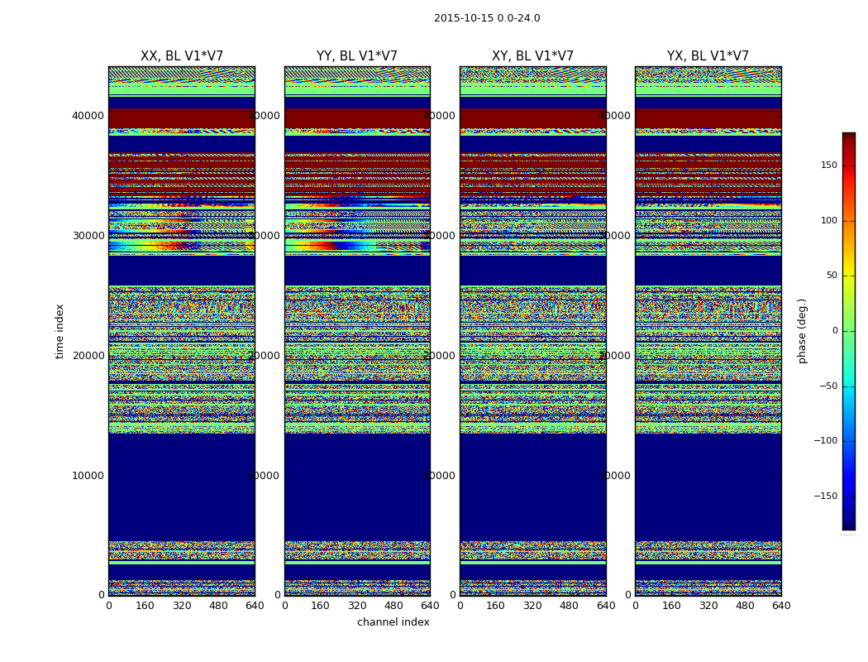Viewport: 868px width, 662px height.
Task: Click the colorbar tick label −100
Action: pyautogui.click(x=826, y=441)
